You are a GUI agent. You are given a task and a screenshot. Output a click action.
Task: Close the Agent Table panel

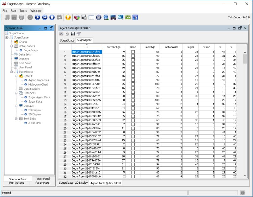245,28
